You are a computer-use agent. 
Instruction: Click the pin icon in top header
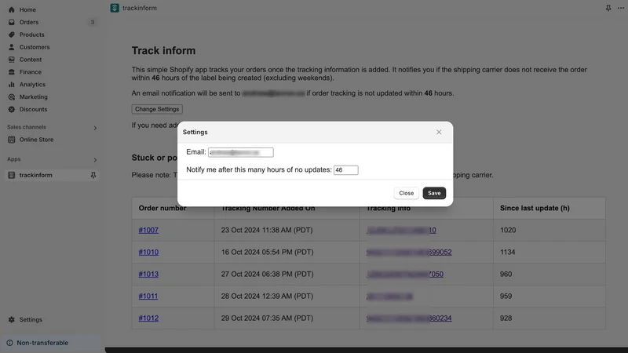tap(608, 8)
